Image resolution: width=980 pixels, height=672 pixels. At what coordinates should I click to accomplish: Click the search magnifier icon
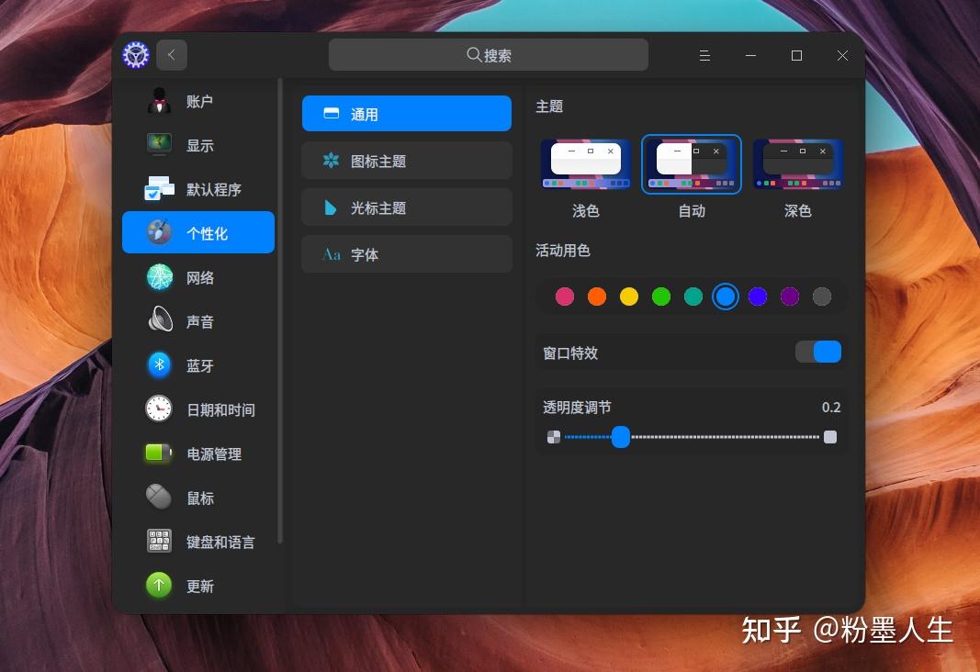474,54
